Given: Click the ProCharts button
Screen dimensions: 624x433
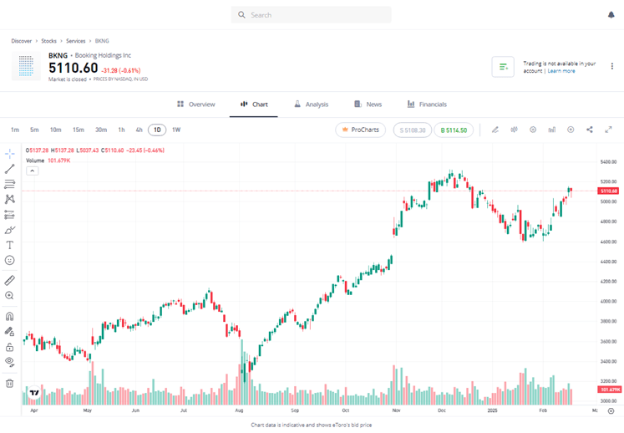Looking at the screenshot, I should pyautogui.click(x=360, y=130).
